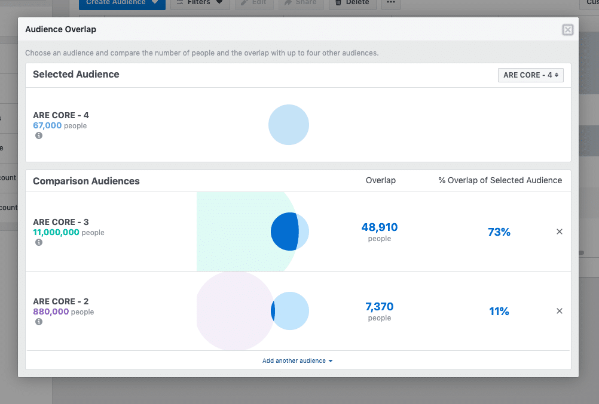Open the ARE CORE - 4 audience selector

click(530, 75)
